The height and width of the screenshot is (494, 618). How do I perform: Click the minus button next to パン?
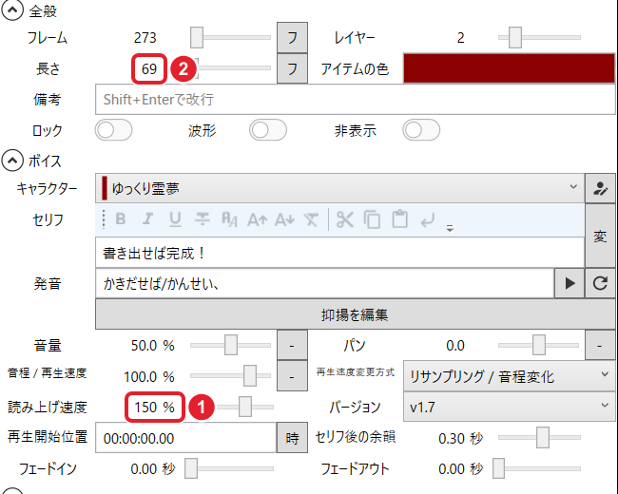click(x=600, y=345)
